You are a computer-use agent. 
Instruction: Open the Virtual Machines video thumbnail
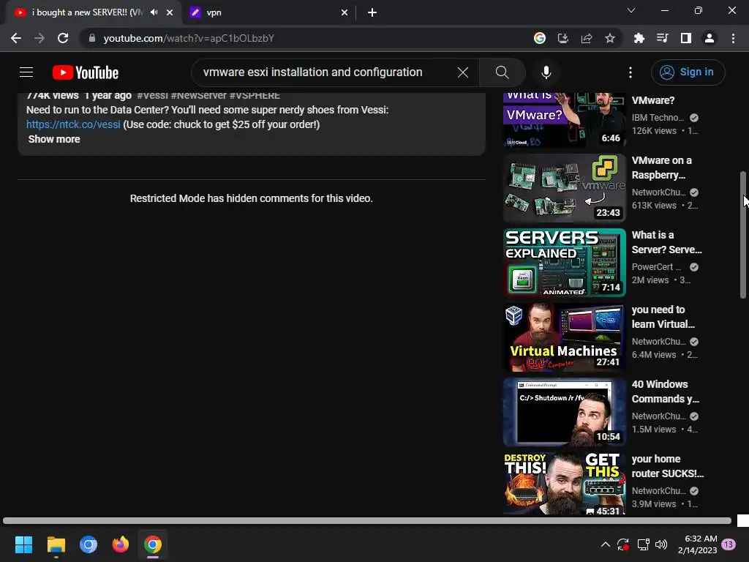click(x=564, y=337)
